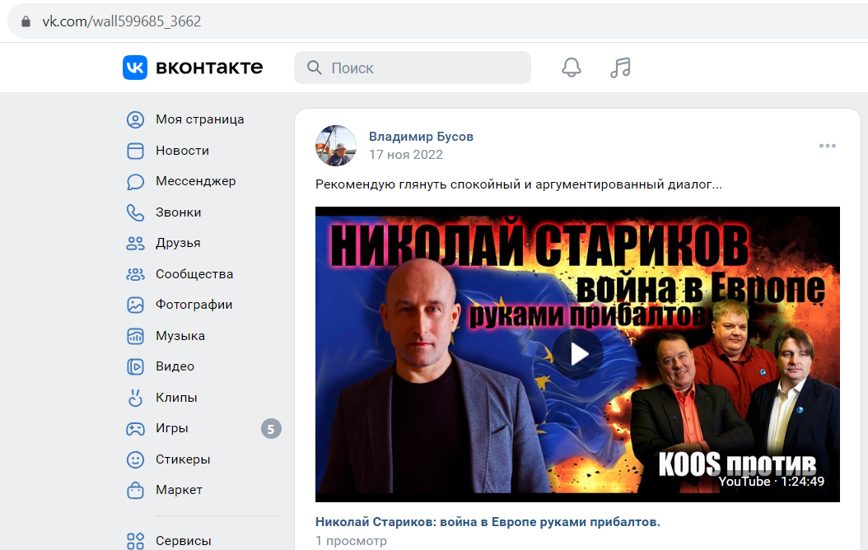Open the post date 17 ноя 2022
The height and width of the screenshot is (550, 868).
point(406,155)
